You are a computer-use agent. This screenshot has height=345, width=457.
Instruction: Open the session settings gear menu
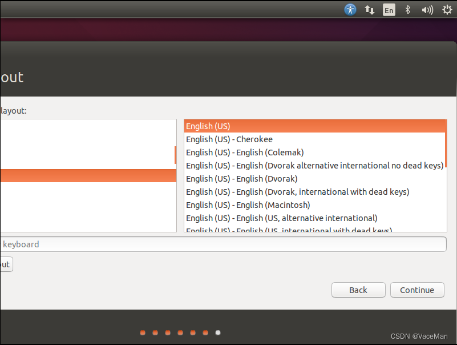click(447, 10)
